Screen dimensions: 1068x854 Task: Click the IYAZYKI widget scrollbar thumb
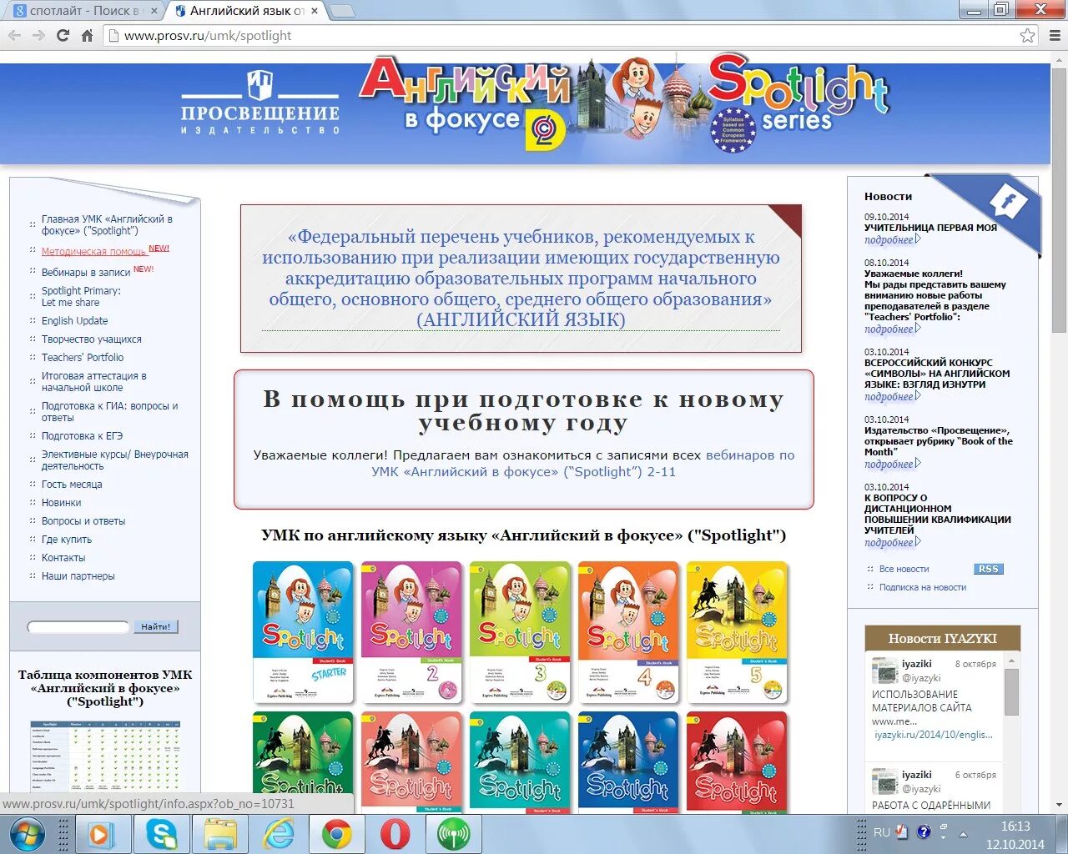[x=1011, y=691]
